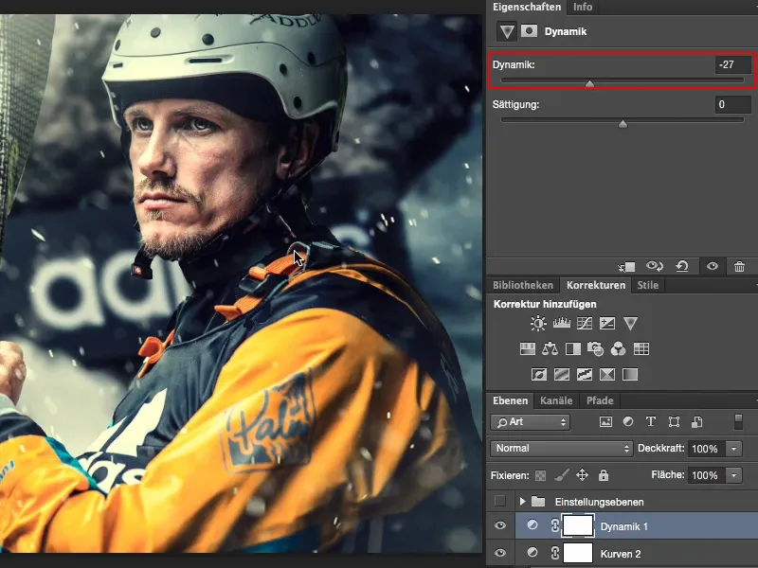758x568 pixels.
Task: Hide the Kurven 2 layer
Action: pyautogui.click(x=500, y=552)
